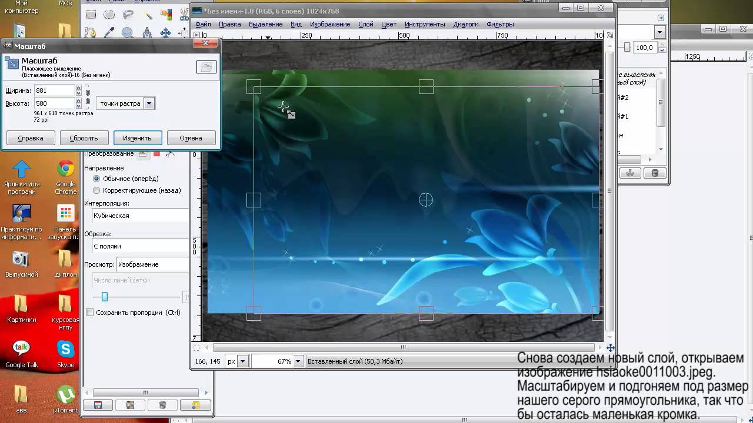Click the canvas horizontal scrollbar
The height and width of the screenshot is (423, 753).
pyautogui.click(x=404, y=348)
